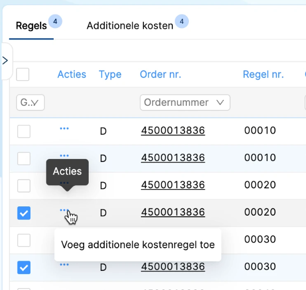The image size is (306, 290).
Task: Click regel number 00020 in unchecked row
Action: point(260,185)
